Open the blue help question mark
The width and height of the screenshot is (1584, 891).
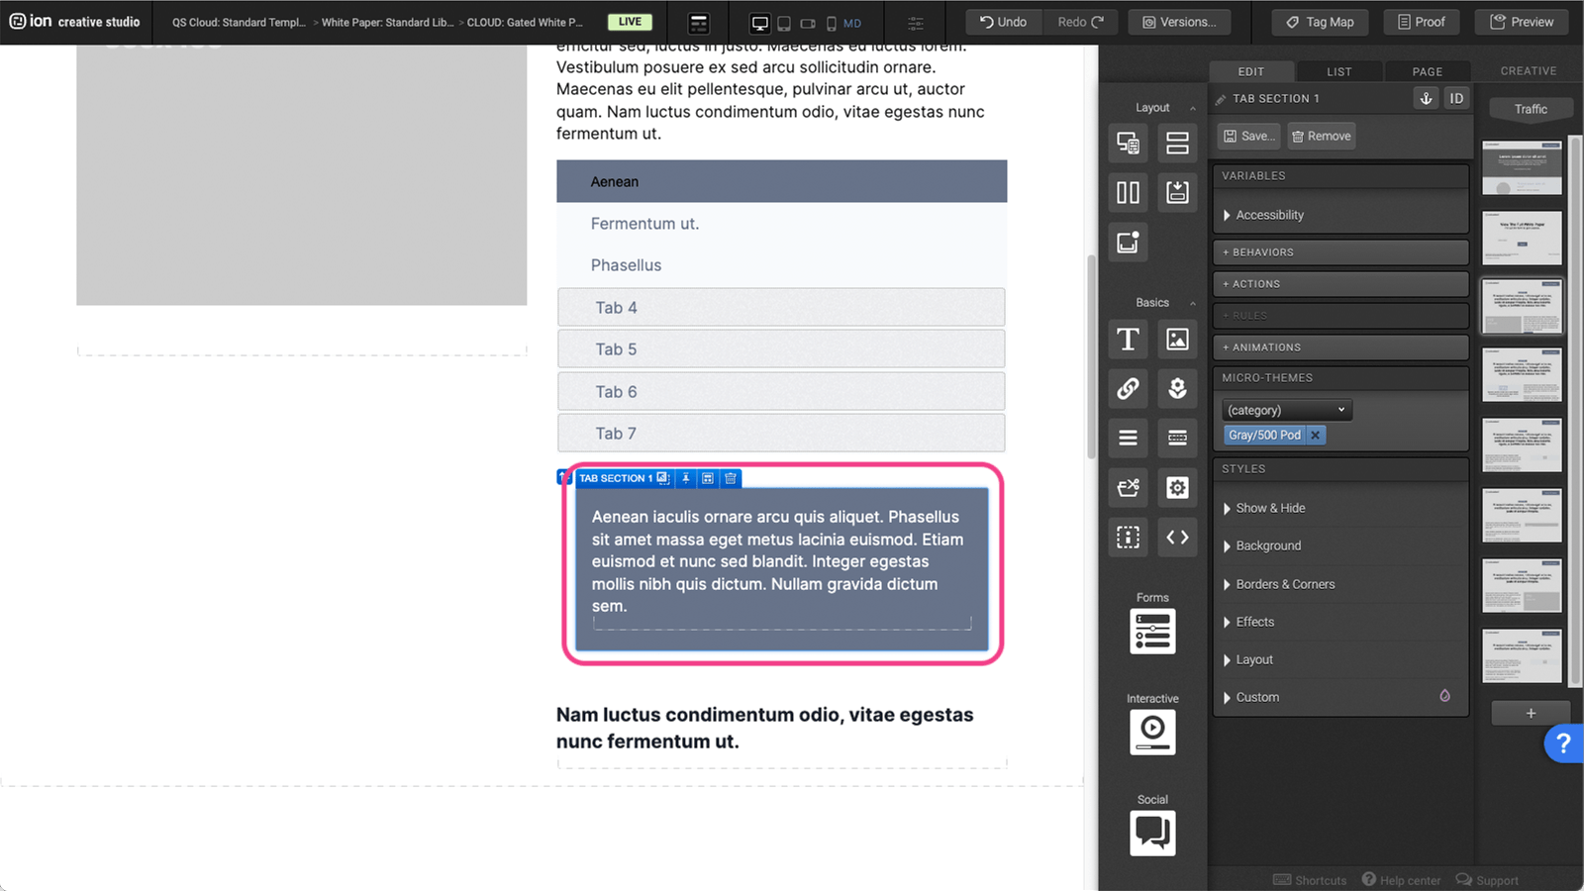pyautogui.click(x=1563, y=742)
